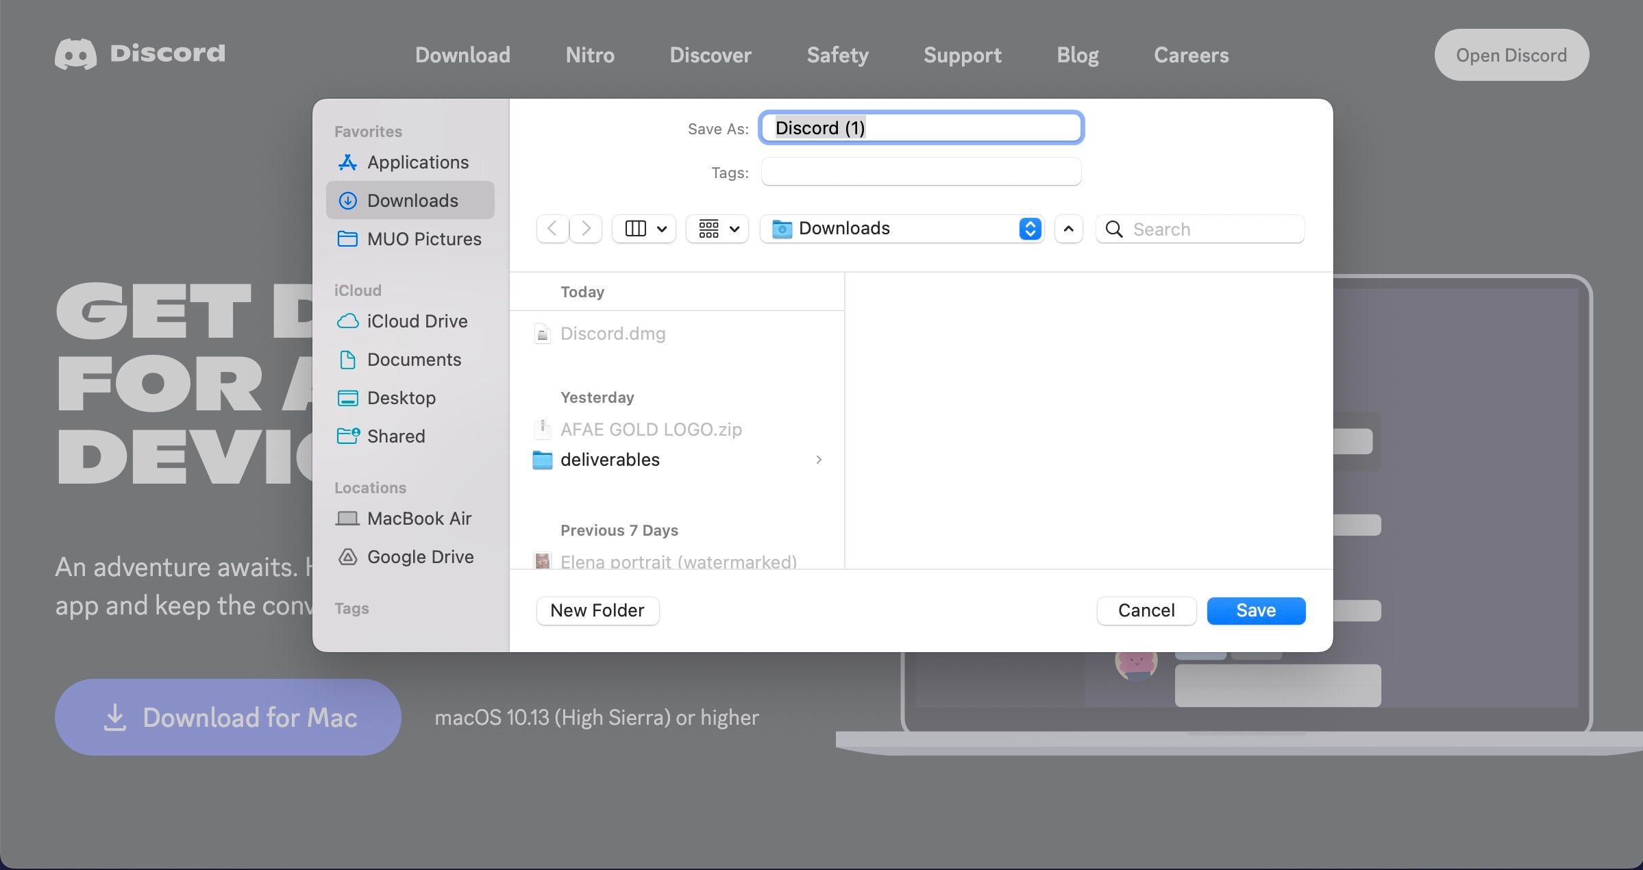The width and height of the screenshot is (1643, 870).
Task: Expand the deliverables folder chevron
Action: [x=819, y=460]
